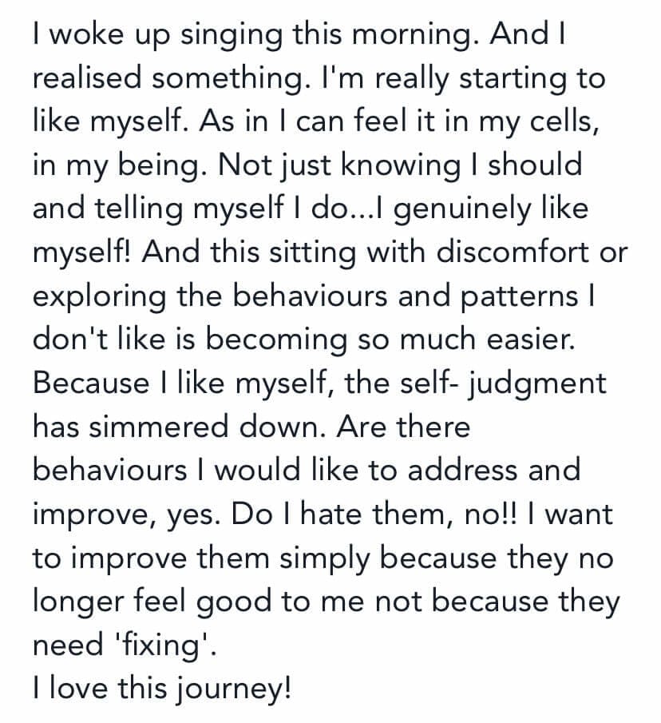661x723 pixels.
Task: Click the word "genuinely" in the post
Action: pyautogui.click(x=466, y=209)
